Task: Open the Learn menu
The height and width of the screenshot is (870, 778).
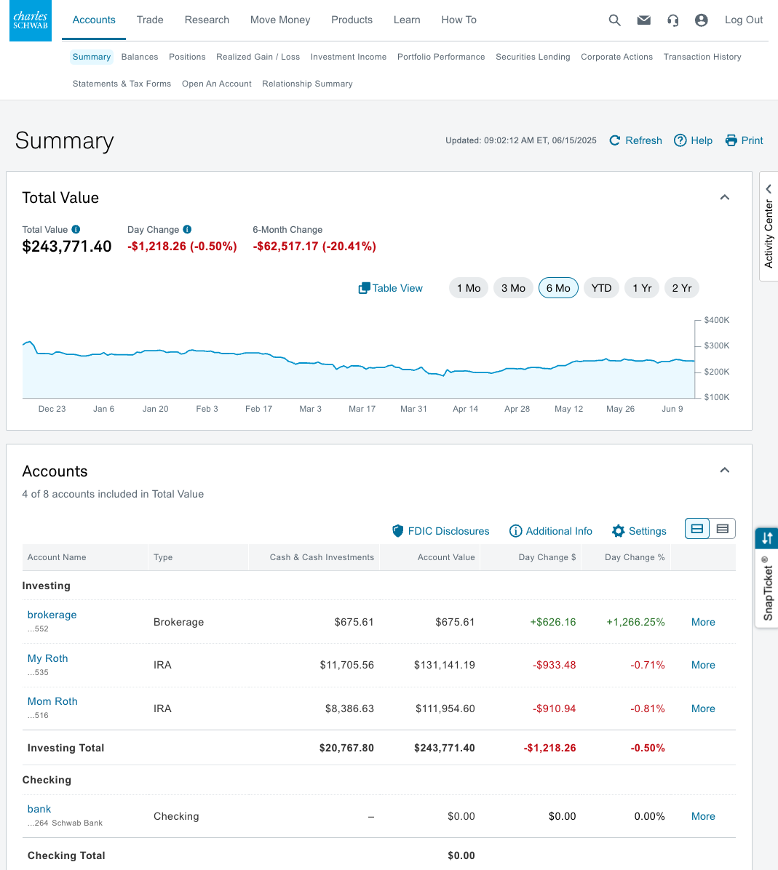Action: tap(407, 20)
